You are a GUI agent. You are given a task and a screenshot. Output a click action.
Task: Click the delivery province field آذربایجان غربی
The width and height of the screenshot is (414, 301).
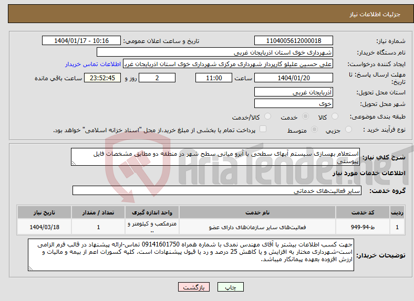[293, 92]
